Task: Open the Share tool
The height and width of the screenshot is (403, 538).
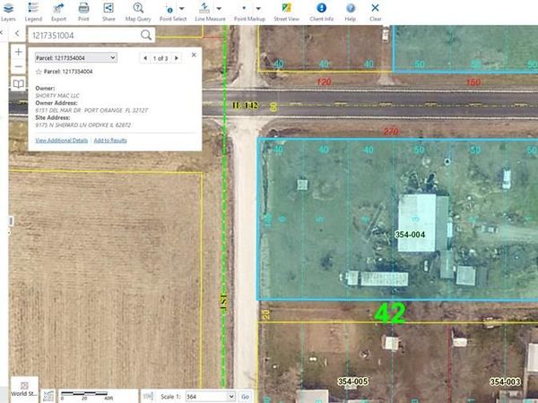Action: click(108, 11)
